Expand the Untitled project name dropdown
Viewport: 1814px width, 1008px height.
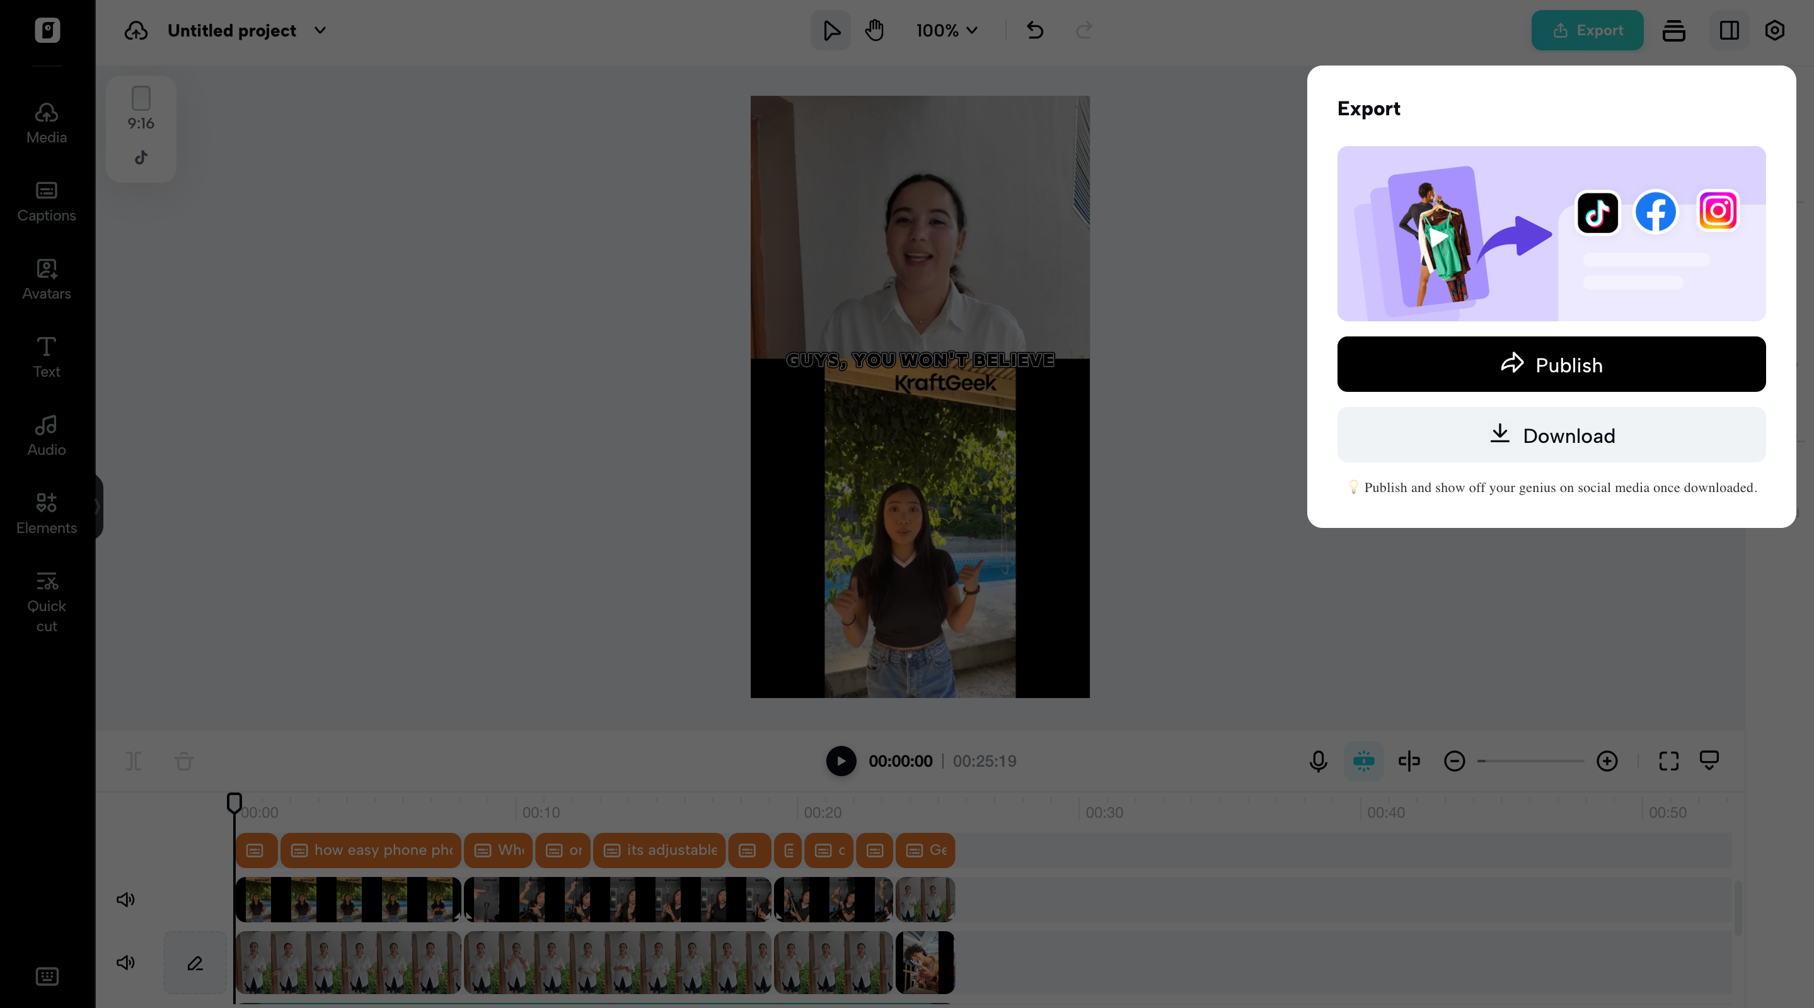[320, 30]
